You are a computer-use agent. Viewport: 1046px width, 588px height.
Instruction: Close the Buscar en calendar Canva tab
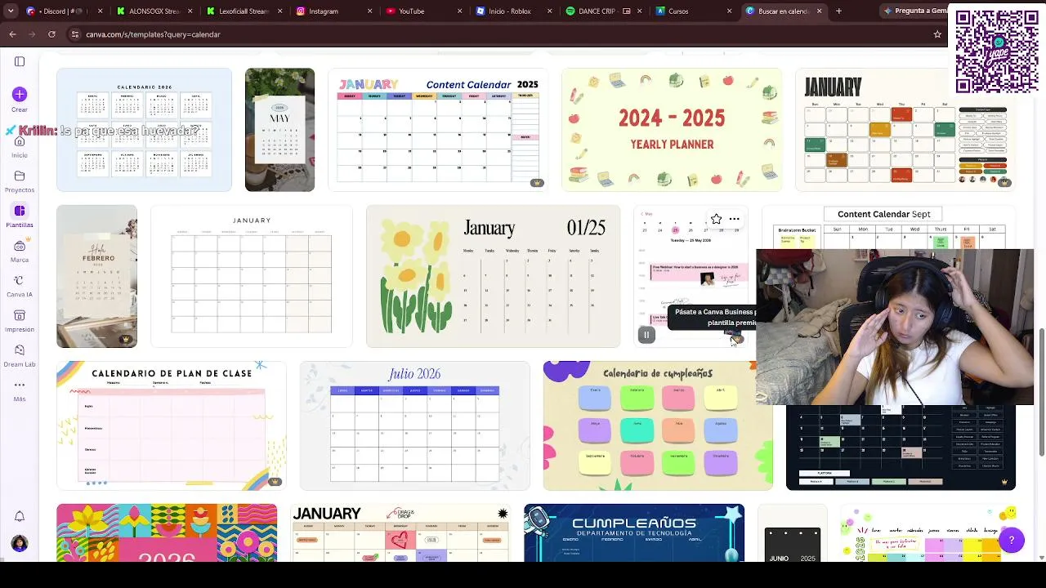coord(819,11)
